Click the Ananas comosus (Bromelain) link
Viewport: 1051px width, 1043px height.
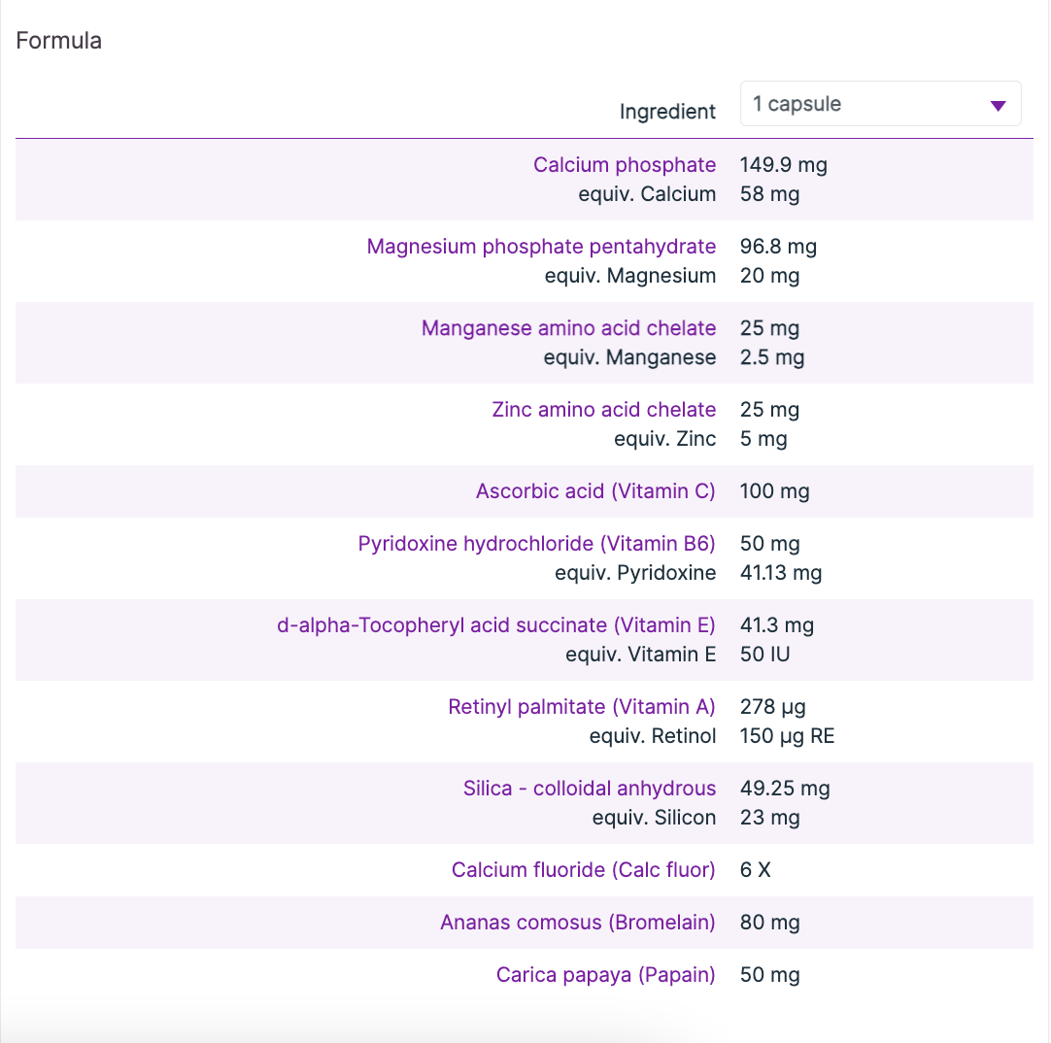(577, 923)
